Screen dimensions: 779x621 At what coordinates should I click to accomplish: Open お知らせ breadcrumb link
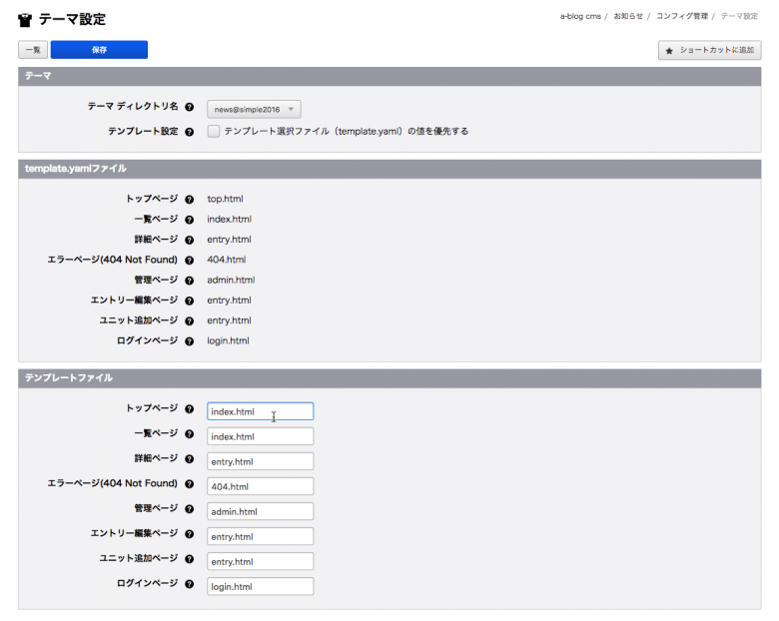coord(628,17)
